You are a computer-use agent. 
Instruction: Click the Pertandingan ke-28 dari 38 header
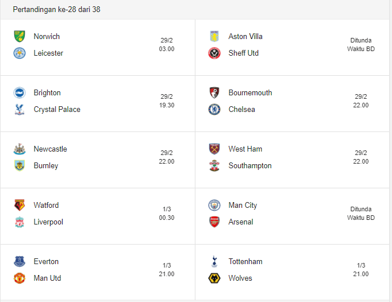56,10
